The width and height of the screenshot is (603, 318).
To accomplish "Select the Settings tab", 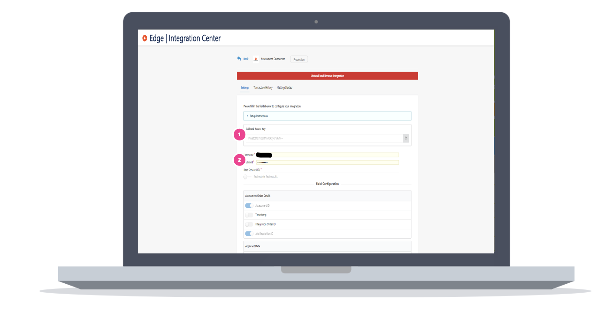I will pos(245,88).
